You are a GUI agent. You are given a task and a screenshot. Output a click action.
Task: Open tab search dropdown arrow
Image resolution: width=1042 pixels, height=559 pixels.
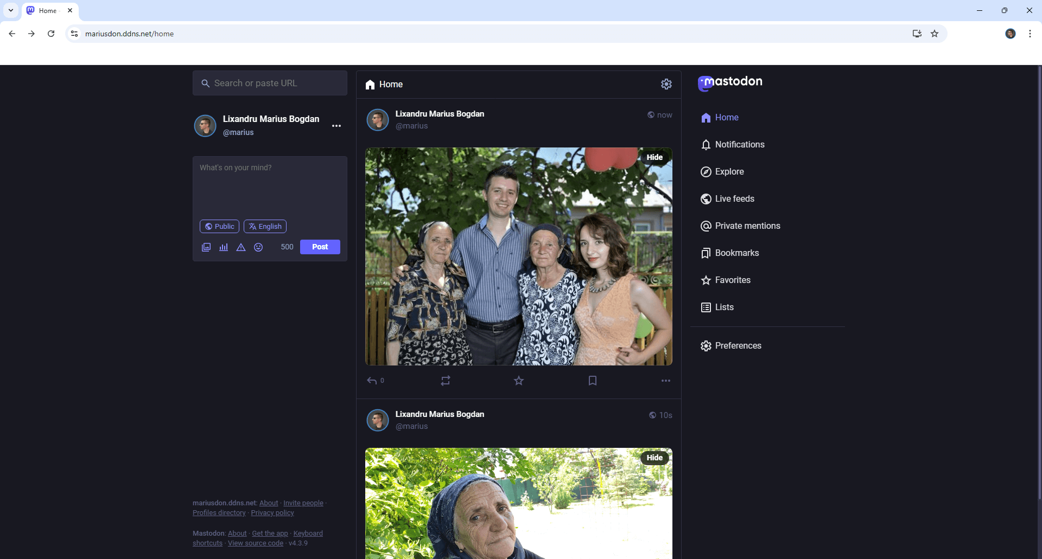tap(11, 10)
